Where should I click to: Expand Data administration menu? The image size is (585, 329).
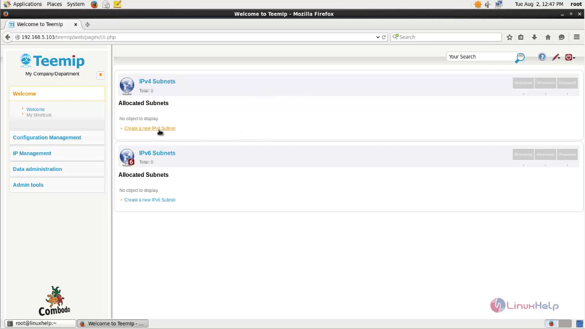click(57, 169)
